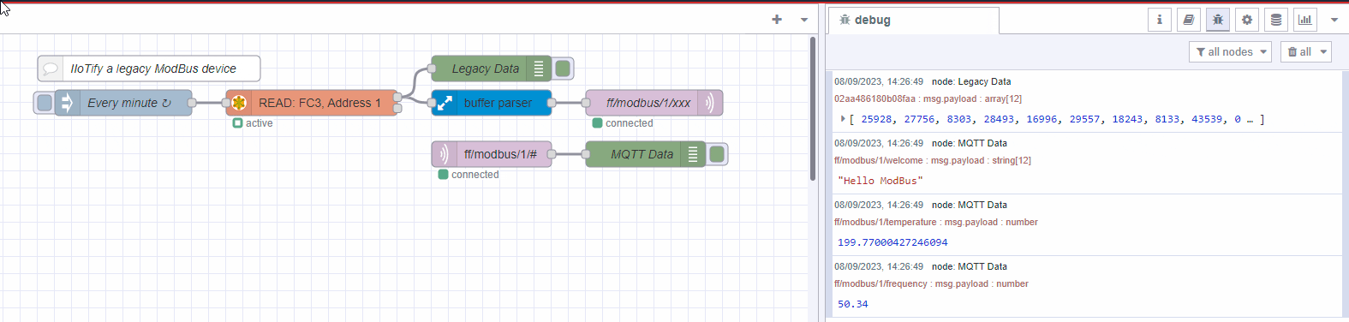Select the IIoTify a legacy ModBus device comment
This screenshot has width=1349, height=322.
pos(149,69)
